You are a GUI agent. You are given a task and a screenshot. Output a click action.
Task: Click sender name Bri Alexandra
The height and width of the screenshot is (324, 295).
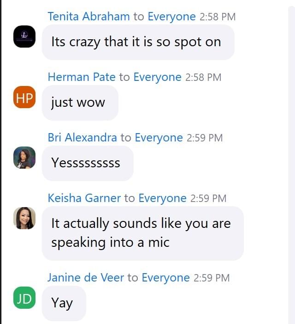click(x=83, y=137)
